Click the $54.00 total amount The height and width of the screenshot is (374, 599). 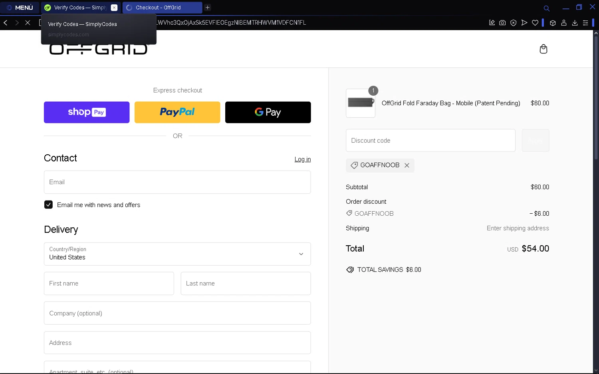pyautogui.click(x=535, y=248)
